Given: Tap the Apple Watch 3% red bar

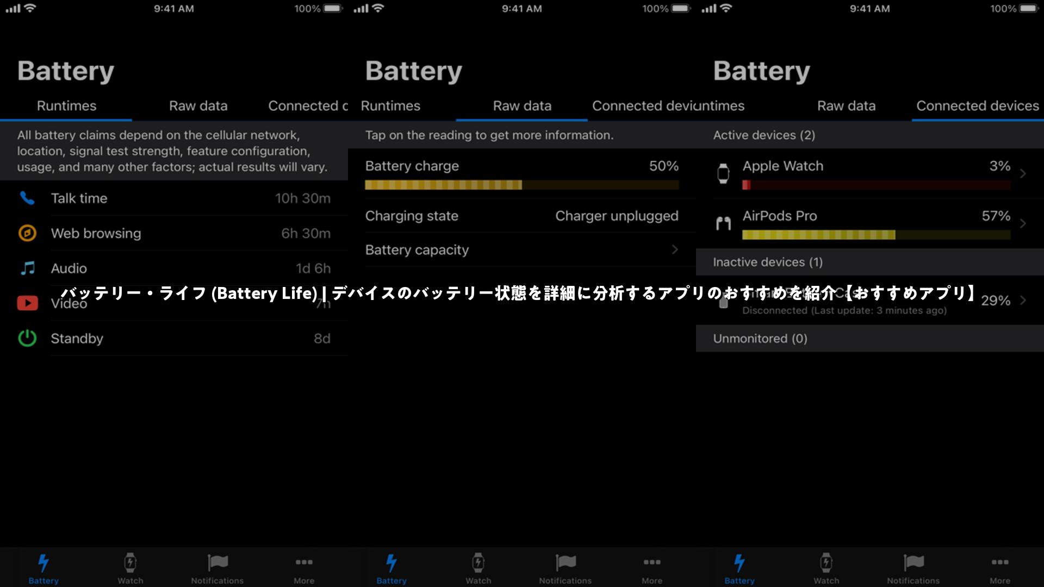Looking at the screenshot, I should coord(877,185).
